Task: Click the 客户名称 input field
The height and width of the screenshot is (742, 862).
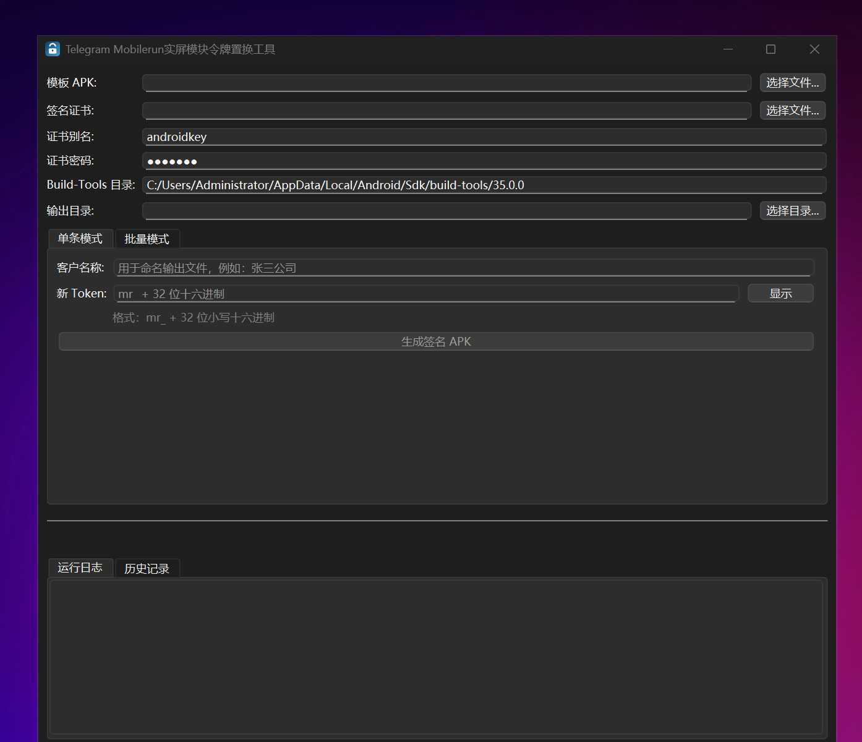Action: point(464,268)
